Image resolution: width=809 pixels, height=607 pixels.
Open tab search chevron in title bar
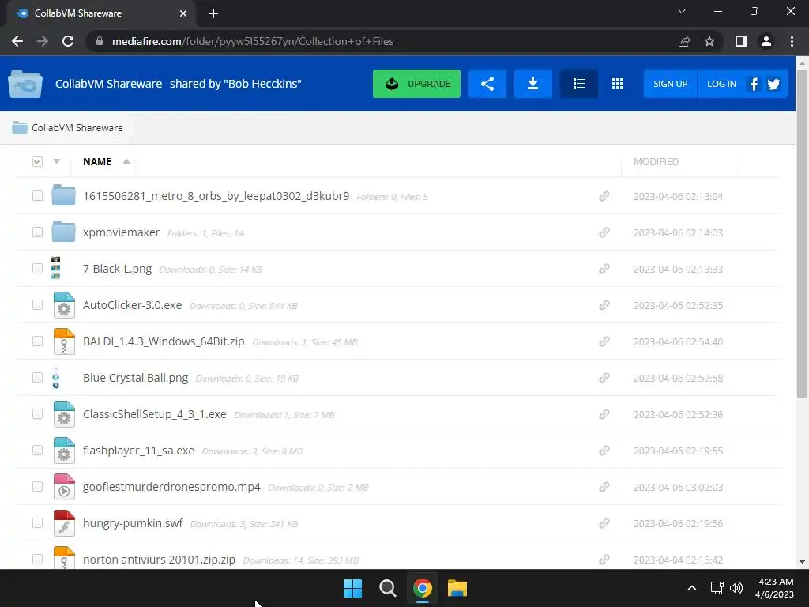[682, 11]
